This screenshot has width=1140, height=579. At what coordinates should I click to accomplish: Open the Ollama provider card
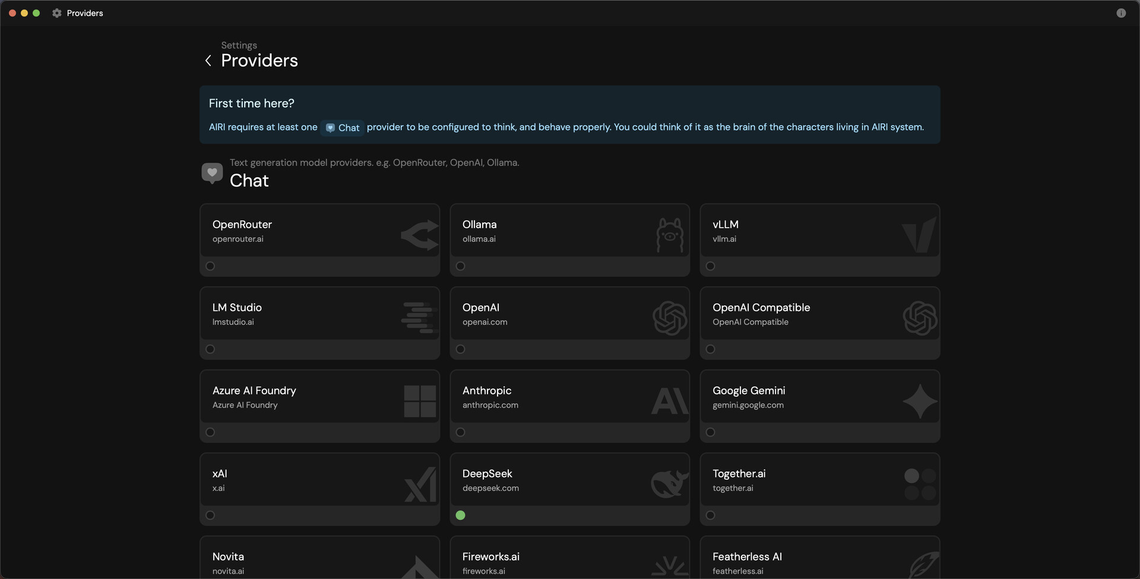point(570,240)
